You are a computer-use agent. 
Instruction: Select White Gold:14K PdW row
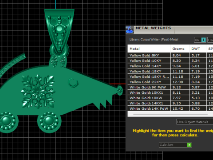170,108
